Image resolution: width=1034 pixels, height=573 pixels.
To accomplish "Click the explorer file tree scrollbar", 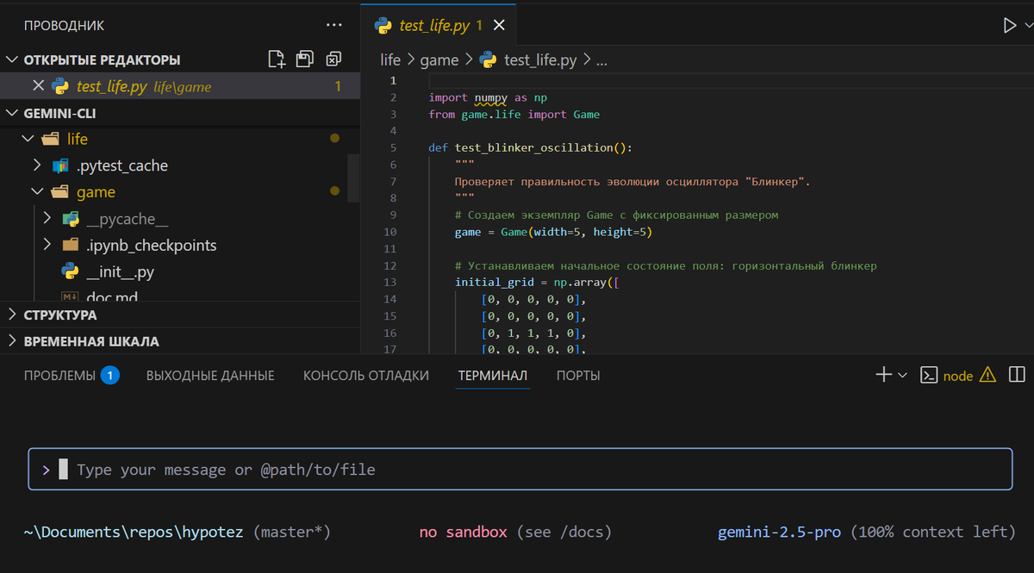I will (x=353, y=178).
